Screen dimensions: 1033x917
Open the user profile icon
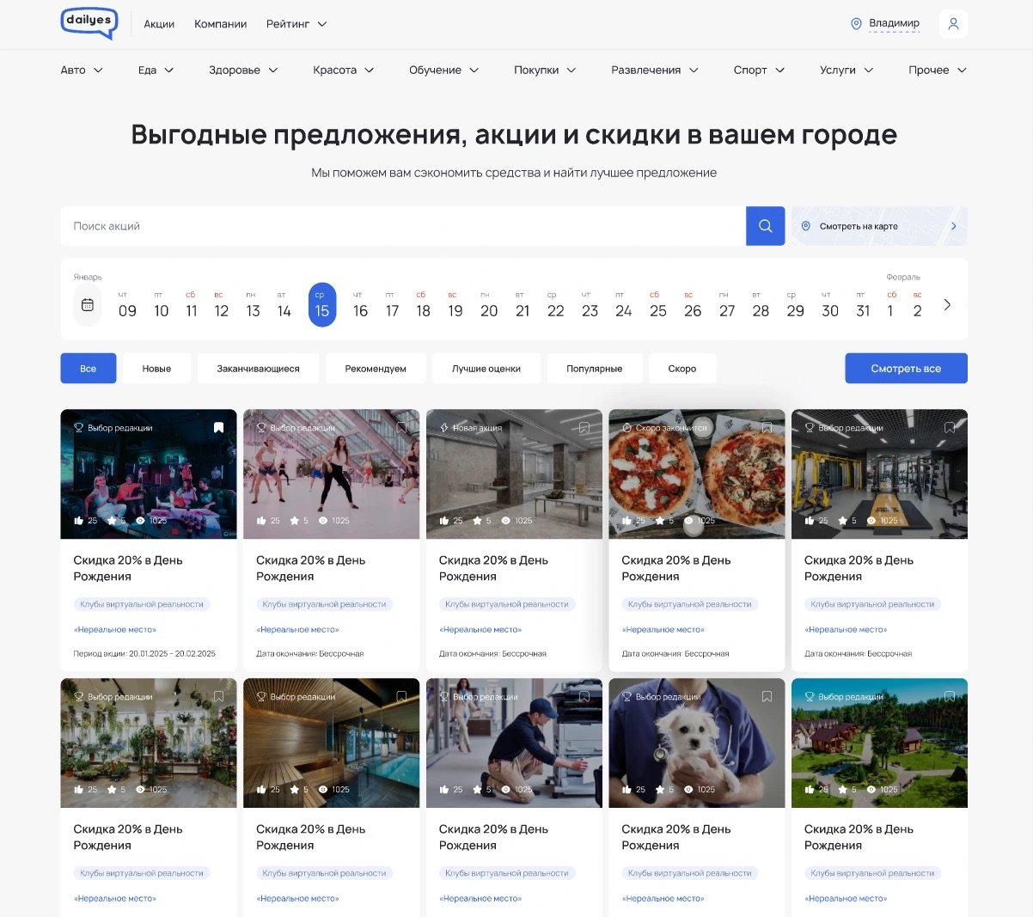pos(953,24)
